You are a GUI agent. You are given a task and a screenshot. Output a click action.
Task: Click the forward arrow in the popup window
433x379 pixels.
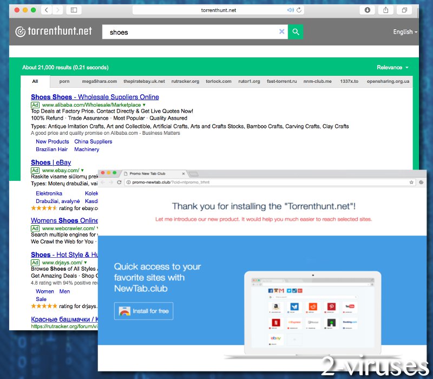(x=110, y=182)
